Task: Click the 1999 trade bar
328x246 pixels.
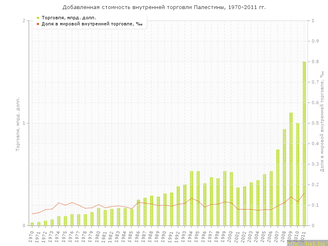Action: click(x=225, y=198)
